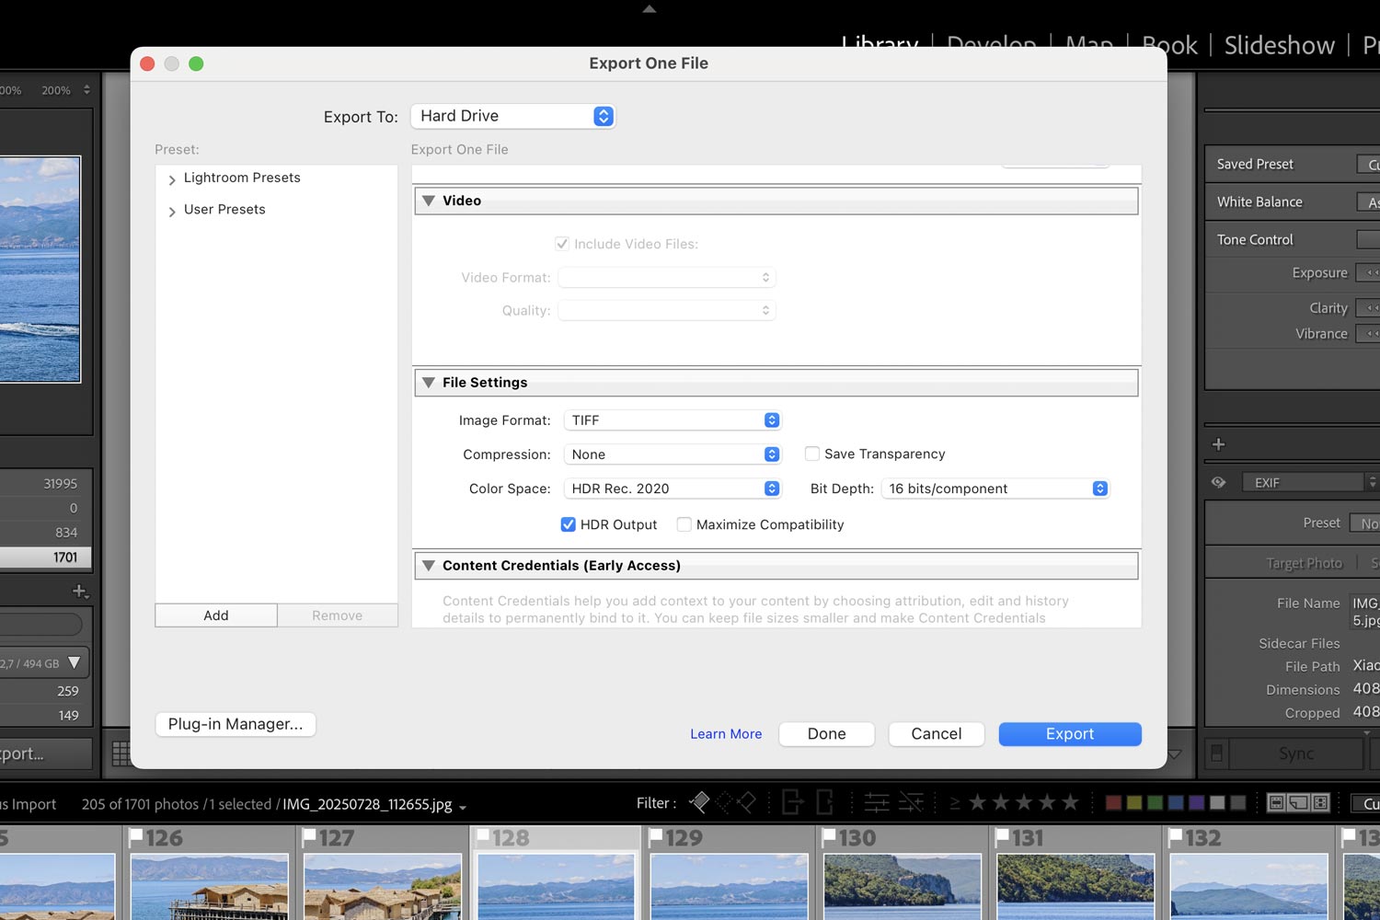Expand Lightroom Presets in preset list
This screenshot has height=920, width=1380.
pyautogui.click(x=172, y=179)
